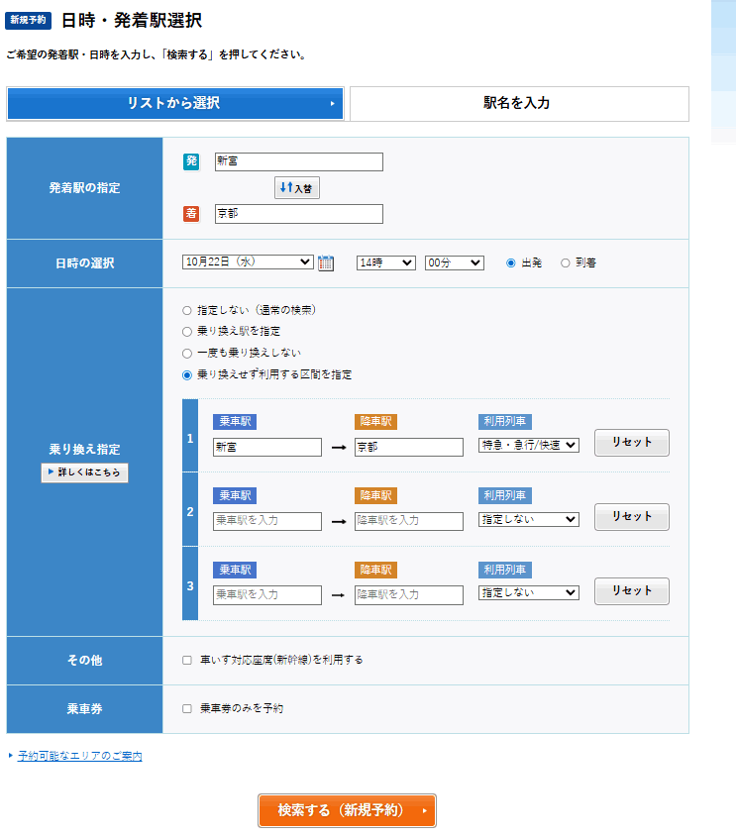Enable the wheelchair seat (車いす対応座席) checkbox
The image size is (736, 837).
pyautogui.click(x=187, y=660)
